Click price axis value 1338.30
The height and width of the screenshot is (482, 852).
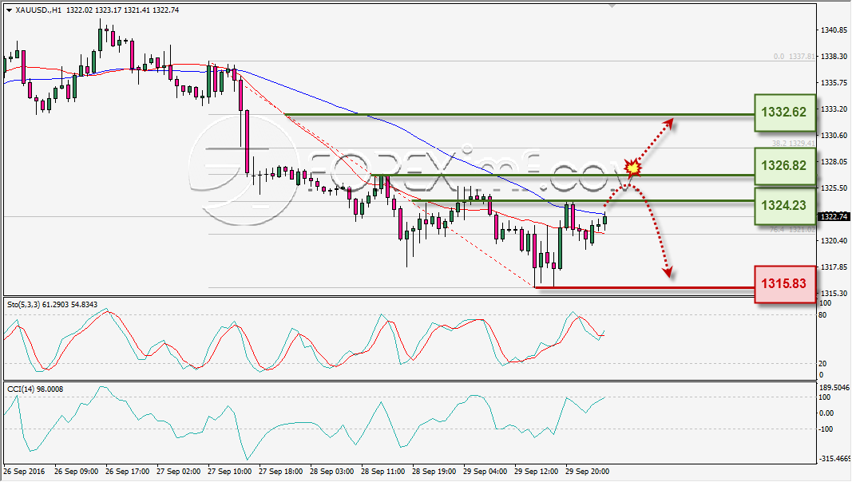tap(834, 56)
